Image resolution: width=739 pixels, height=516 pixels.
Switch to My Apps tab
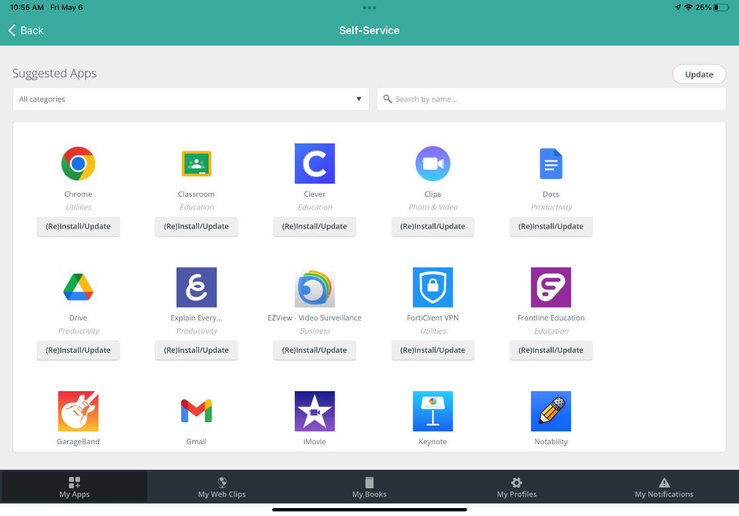point(75,487)
